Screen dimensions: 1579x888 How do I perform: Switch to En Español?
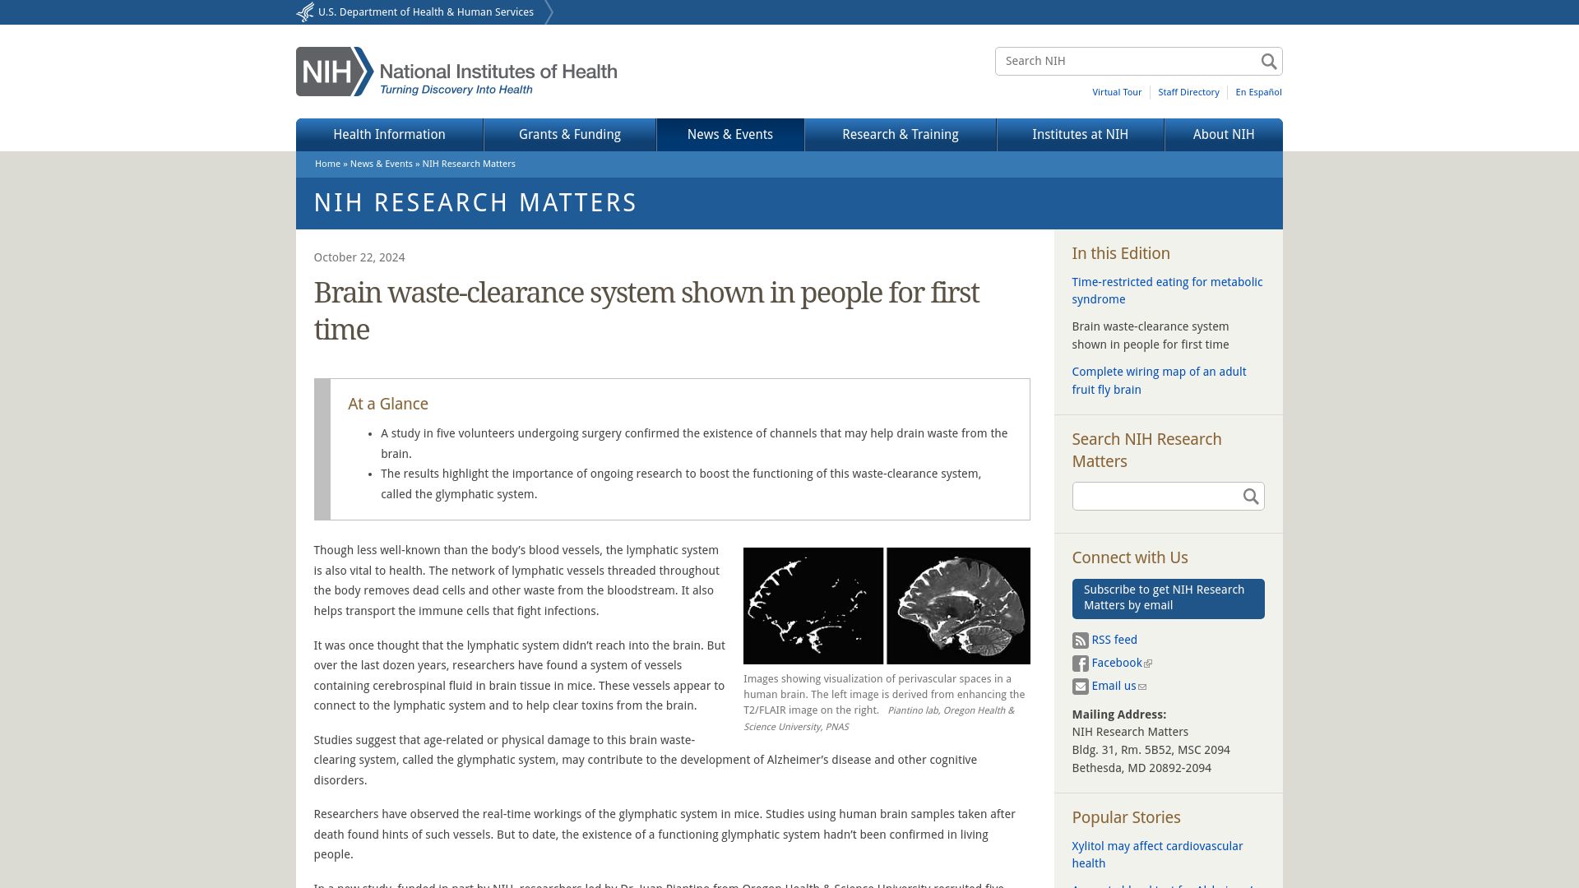point(1258,92)
